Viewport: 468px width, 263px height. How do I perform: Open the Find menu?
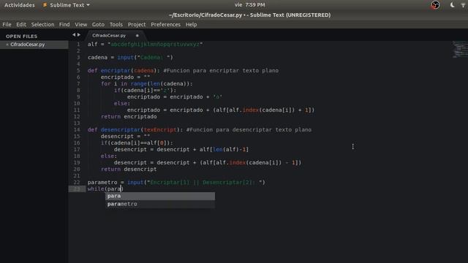(x=64, y=24)
